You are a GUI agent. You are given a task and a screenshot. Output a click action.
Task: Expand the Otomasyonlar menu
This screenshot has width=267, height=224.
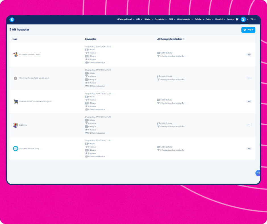pyautogui.click(x=185, y=19)
